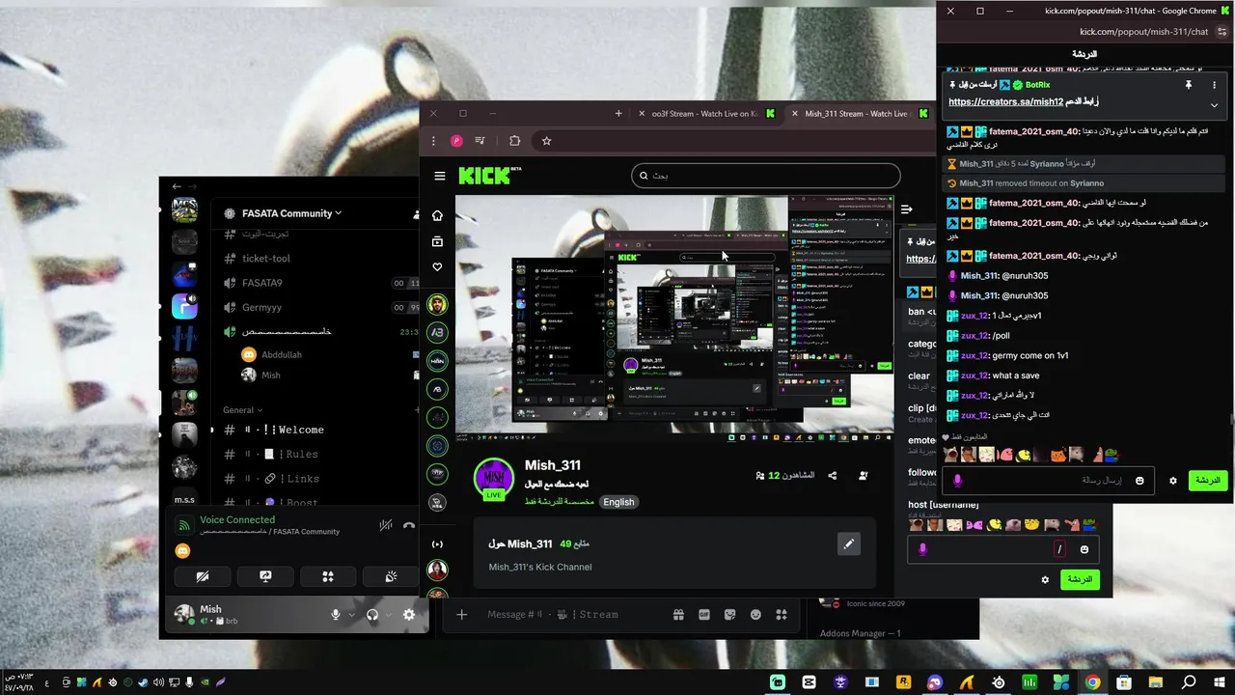Open the creators.sa/mish12 link in popout chat

(1005, 101)
